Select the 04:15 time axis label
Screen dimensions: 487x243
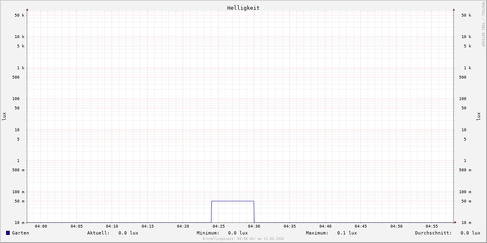click(x=148, y=226)
